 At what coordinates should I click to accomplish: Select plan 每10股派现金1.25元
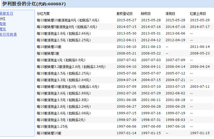tap(52, 127)
